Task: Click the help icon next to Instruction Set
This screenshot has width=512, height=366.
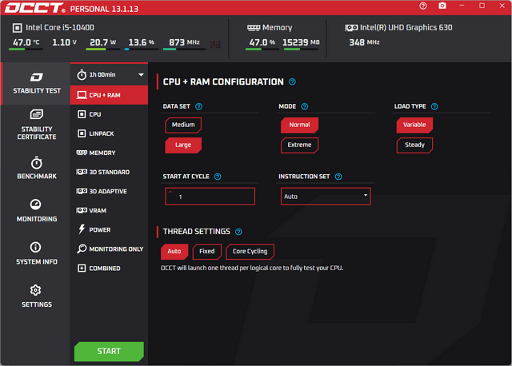Action: pos(338,177)
